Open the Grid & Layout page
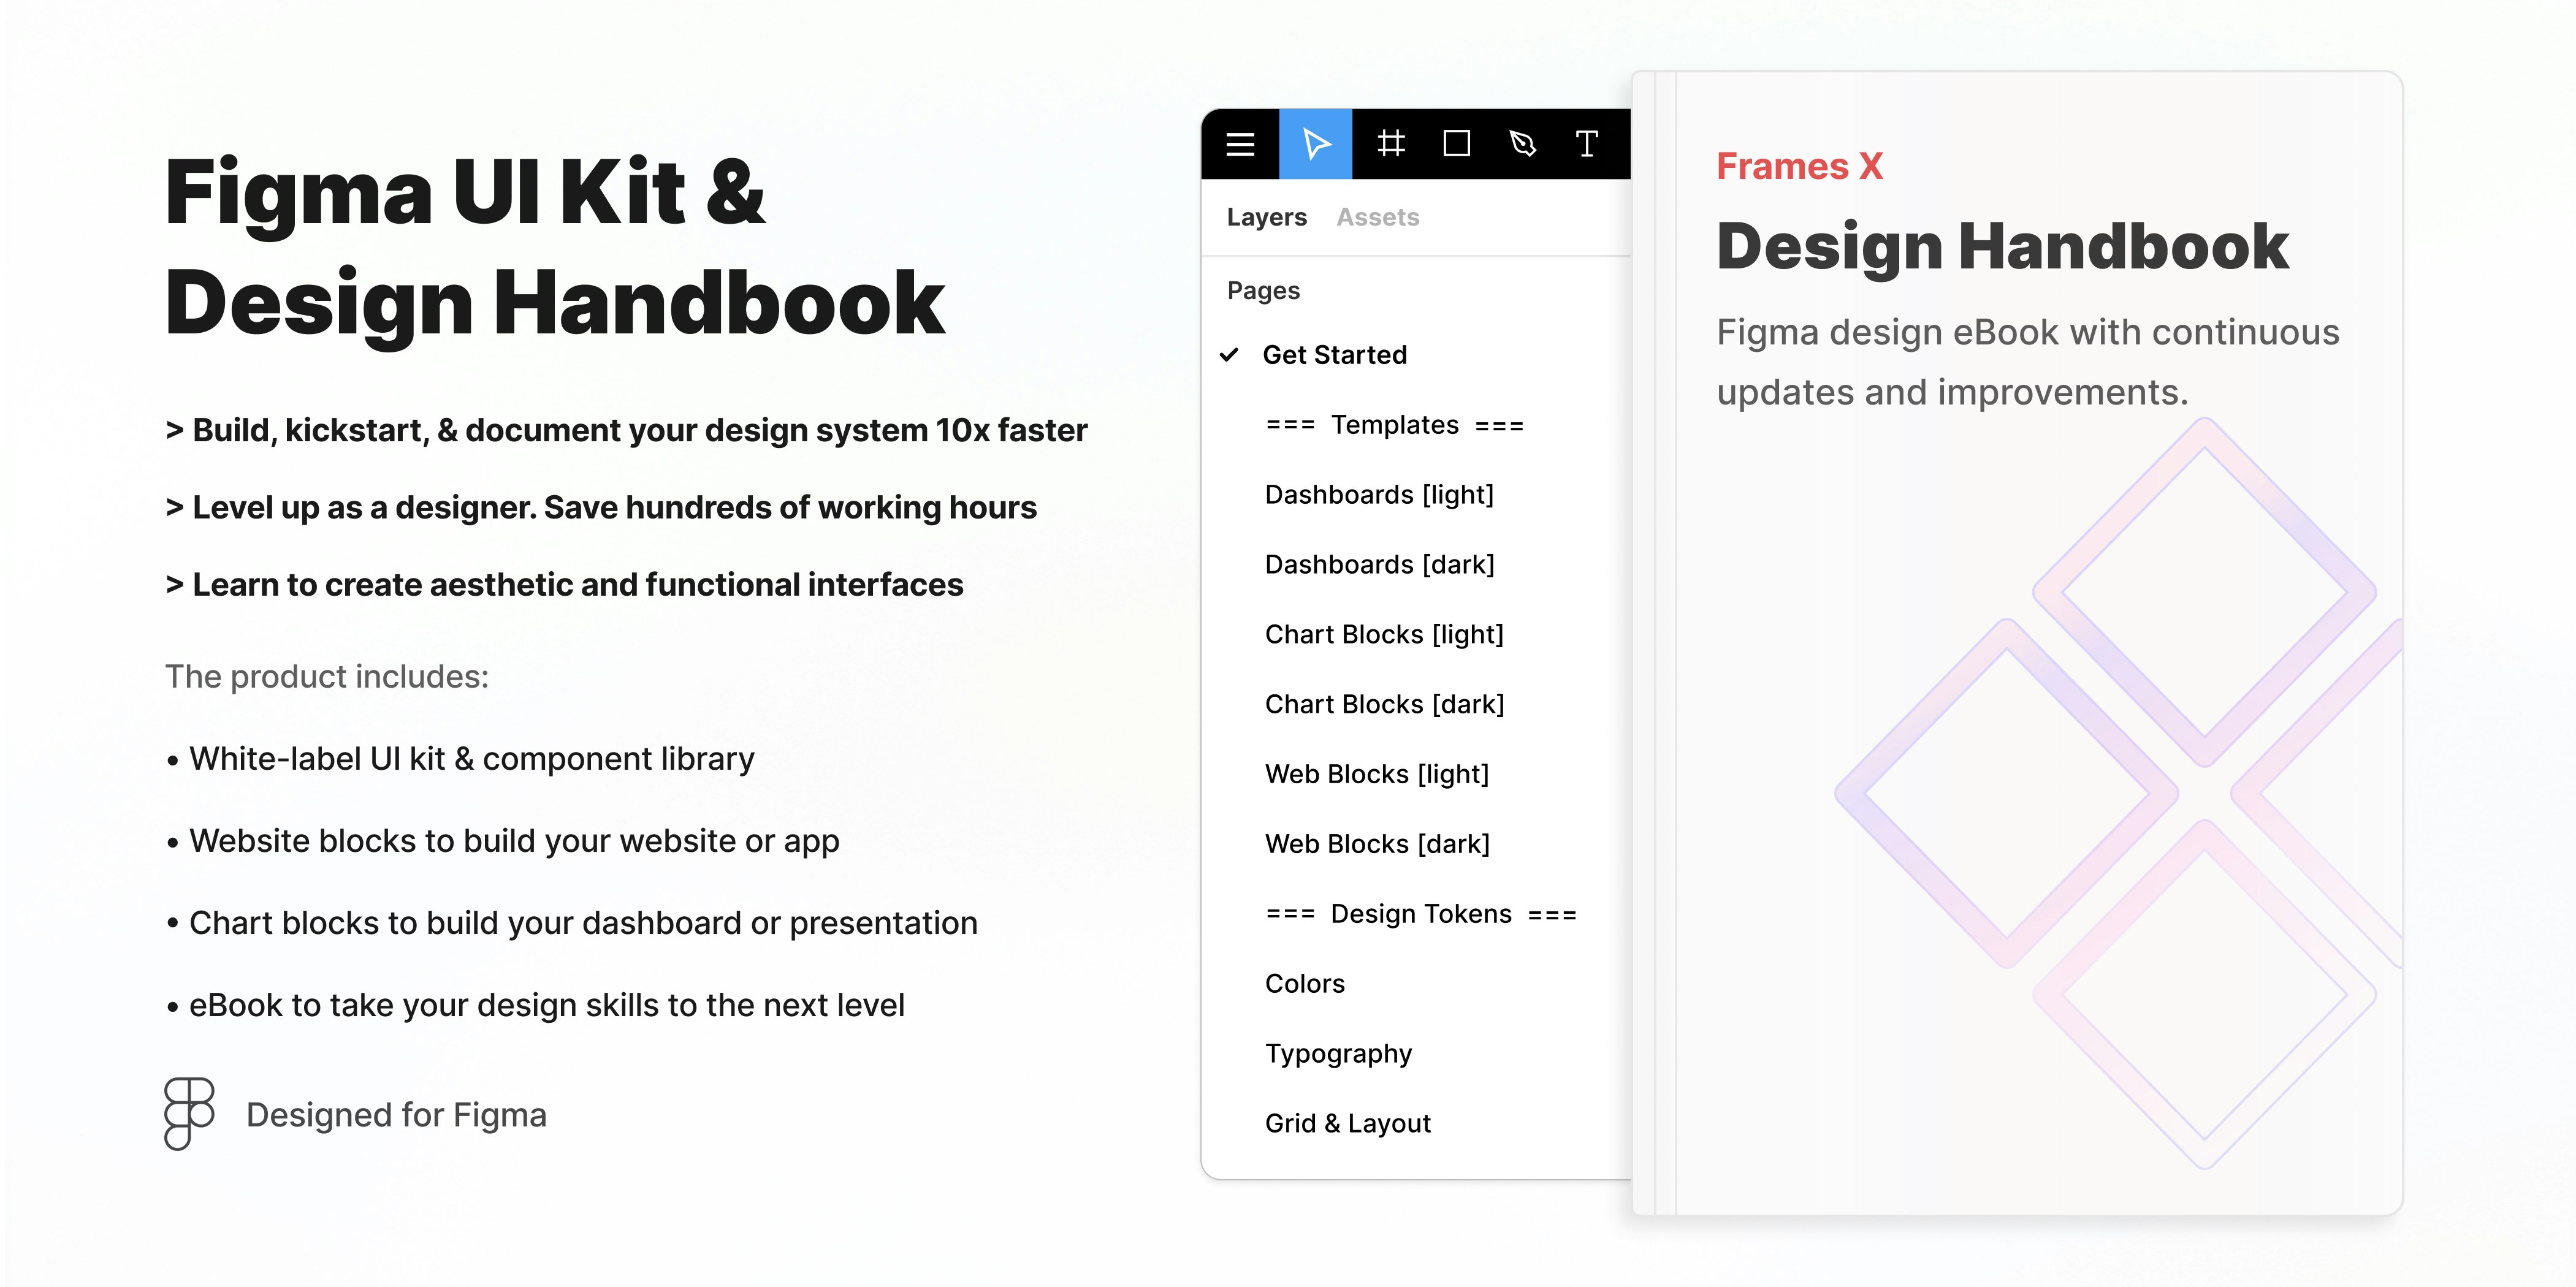 click(1348, 1124)
